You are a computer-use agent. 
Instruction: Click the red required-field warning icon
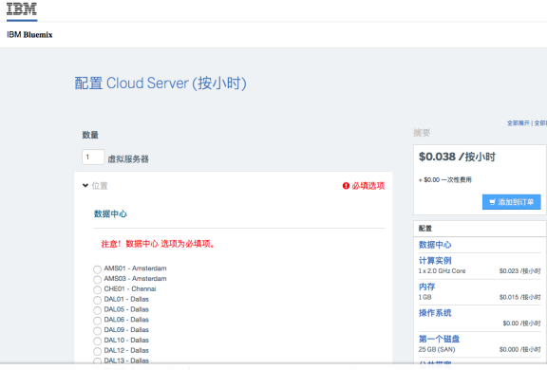(x=346, y=186)
